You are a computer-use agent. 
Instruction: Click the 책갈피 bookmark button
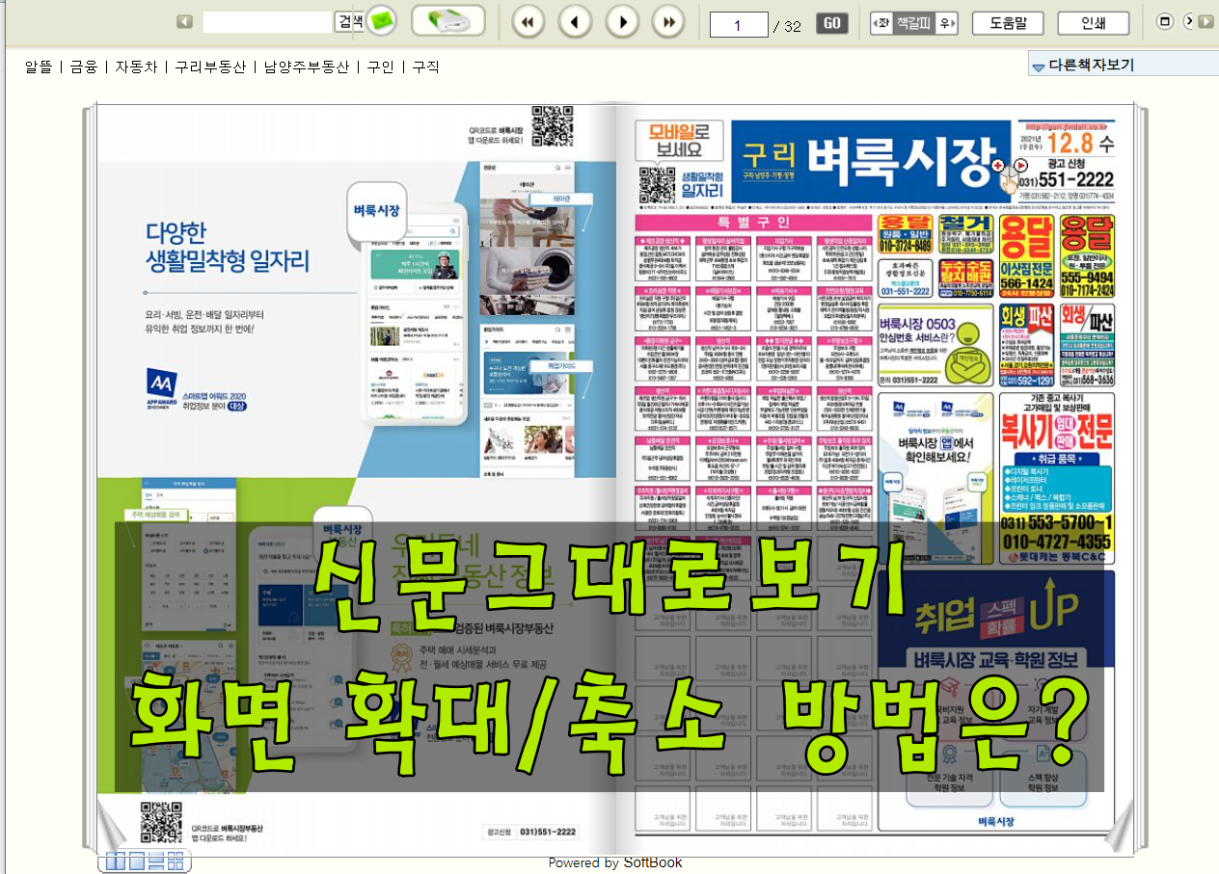(913, 23)
